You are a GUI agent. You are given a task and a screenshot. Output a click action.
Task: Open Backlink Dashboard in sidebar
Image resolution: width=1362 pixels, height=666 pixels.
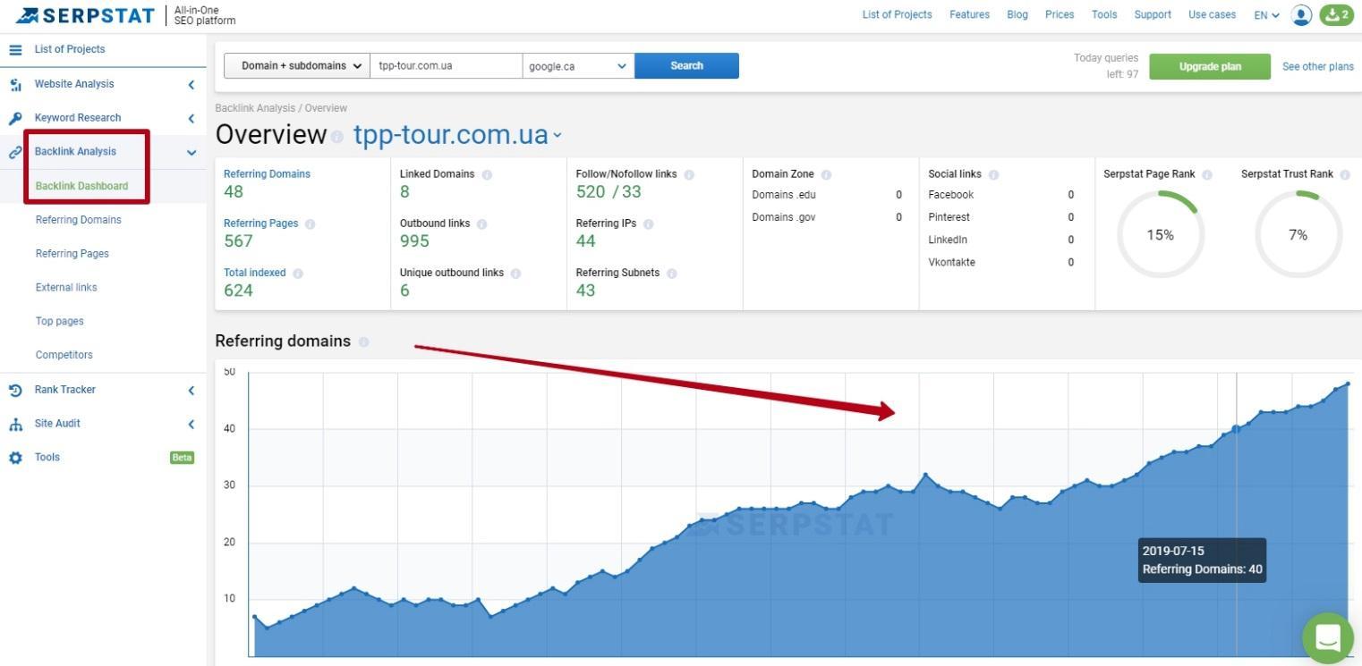(81, 186)
